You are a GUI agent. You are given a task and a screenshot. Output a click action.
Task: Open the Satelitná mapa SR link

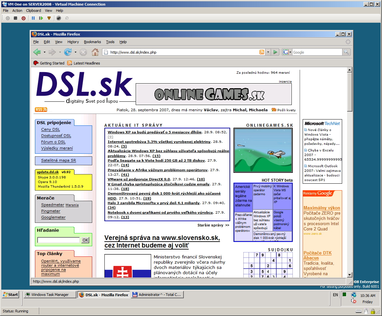(59, 160)
